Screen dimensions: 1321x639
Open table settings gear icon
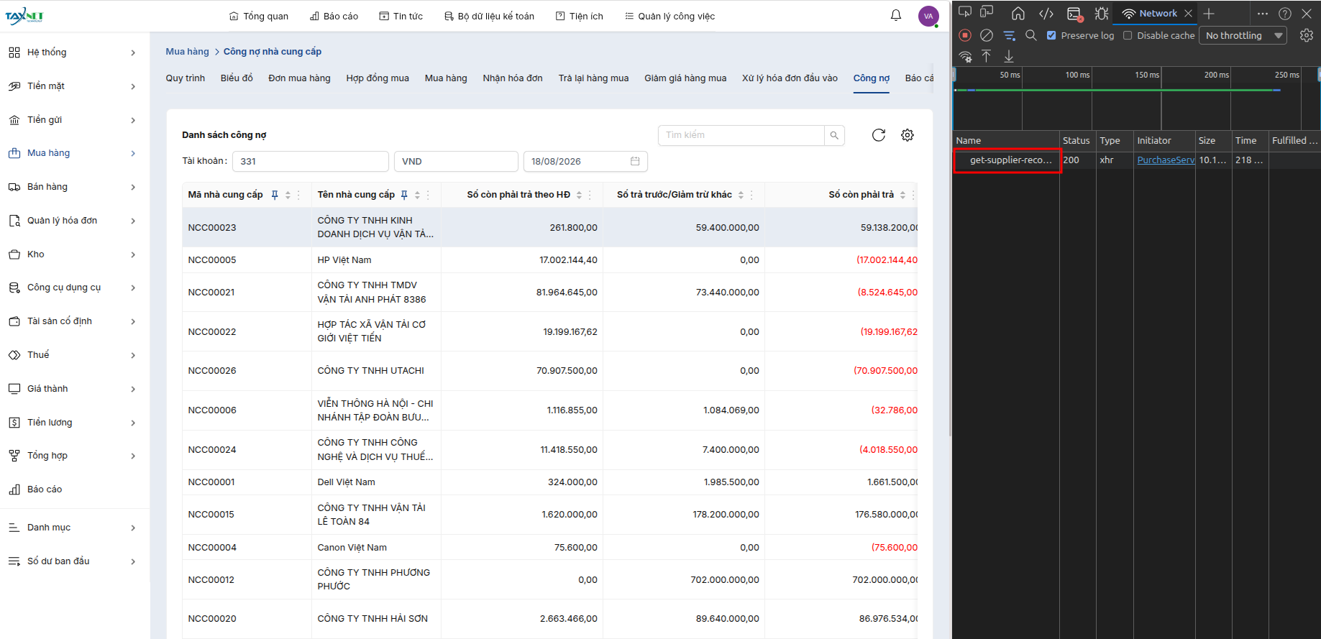(908, 135)
